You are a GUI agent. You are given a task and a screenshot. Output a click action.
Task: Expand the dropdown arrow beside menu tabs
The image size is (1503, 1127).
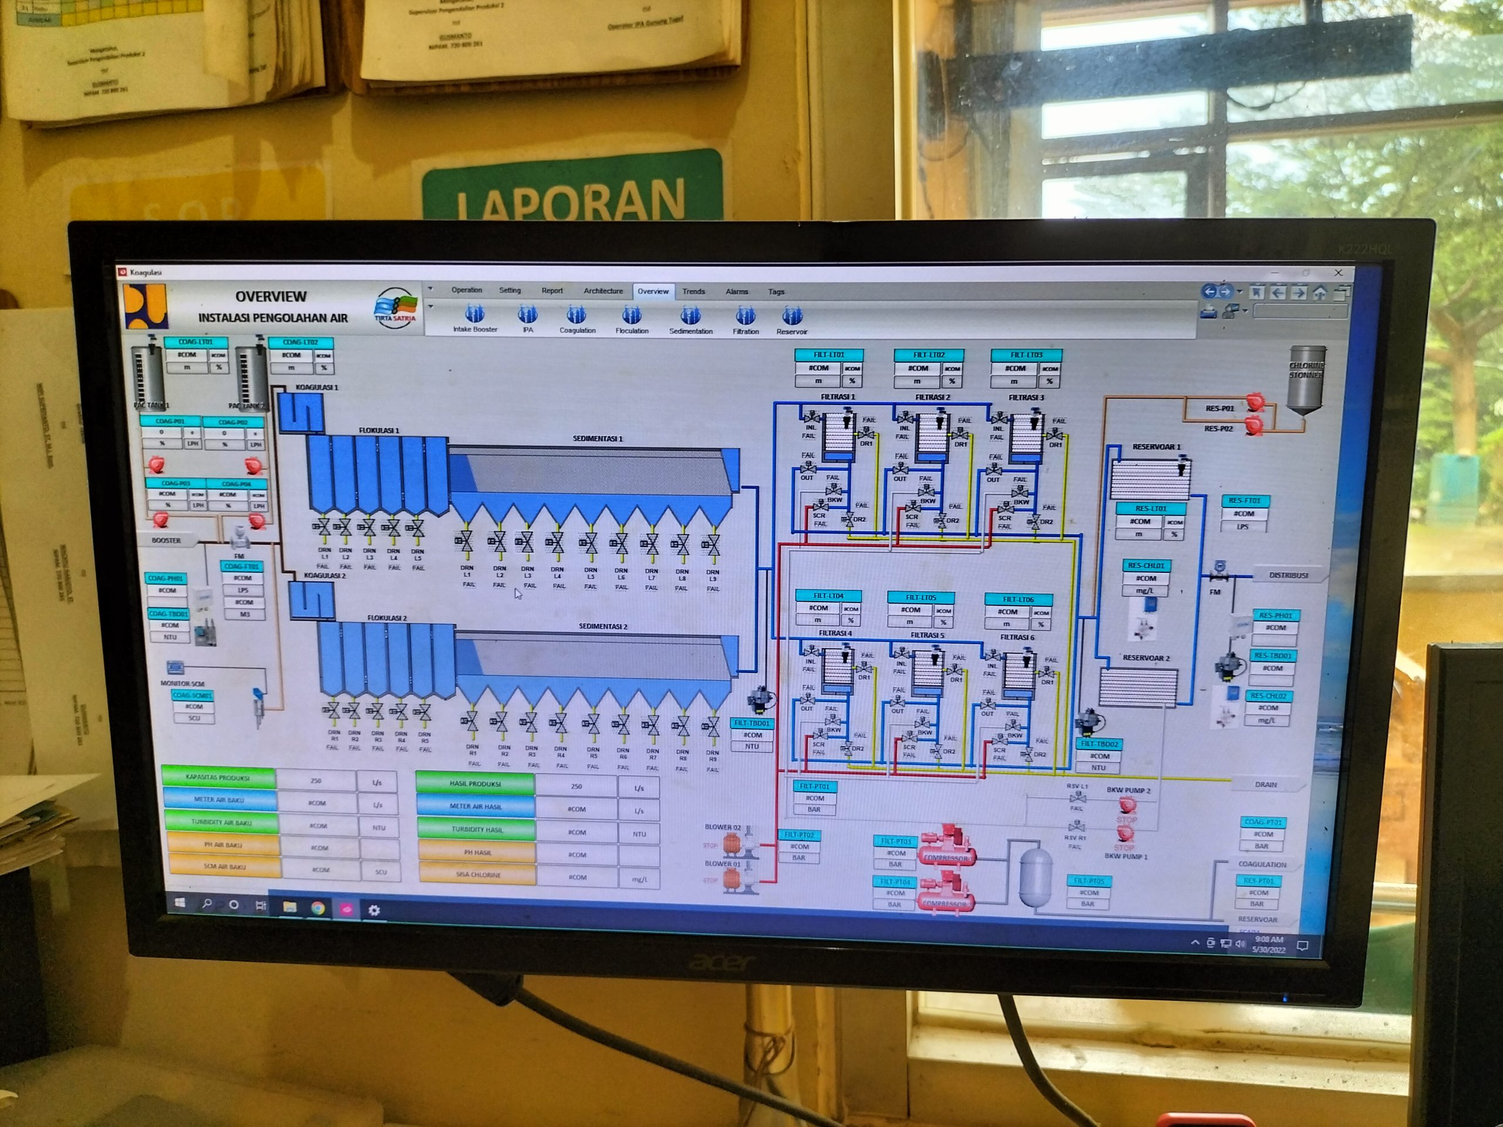pos(430,289)
